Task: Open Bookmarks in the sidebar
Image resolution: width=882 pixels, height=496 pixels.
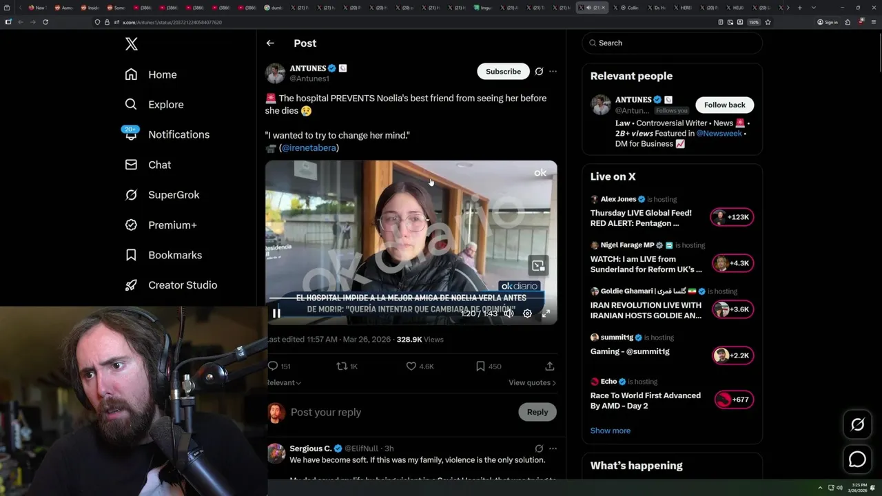Action: (x=163, y=255)
